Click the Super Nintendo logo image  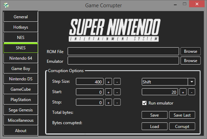pos(115,30)
